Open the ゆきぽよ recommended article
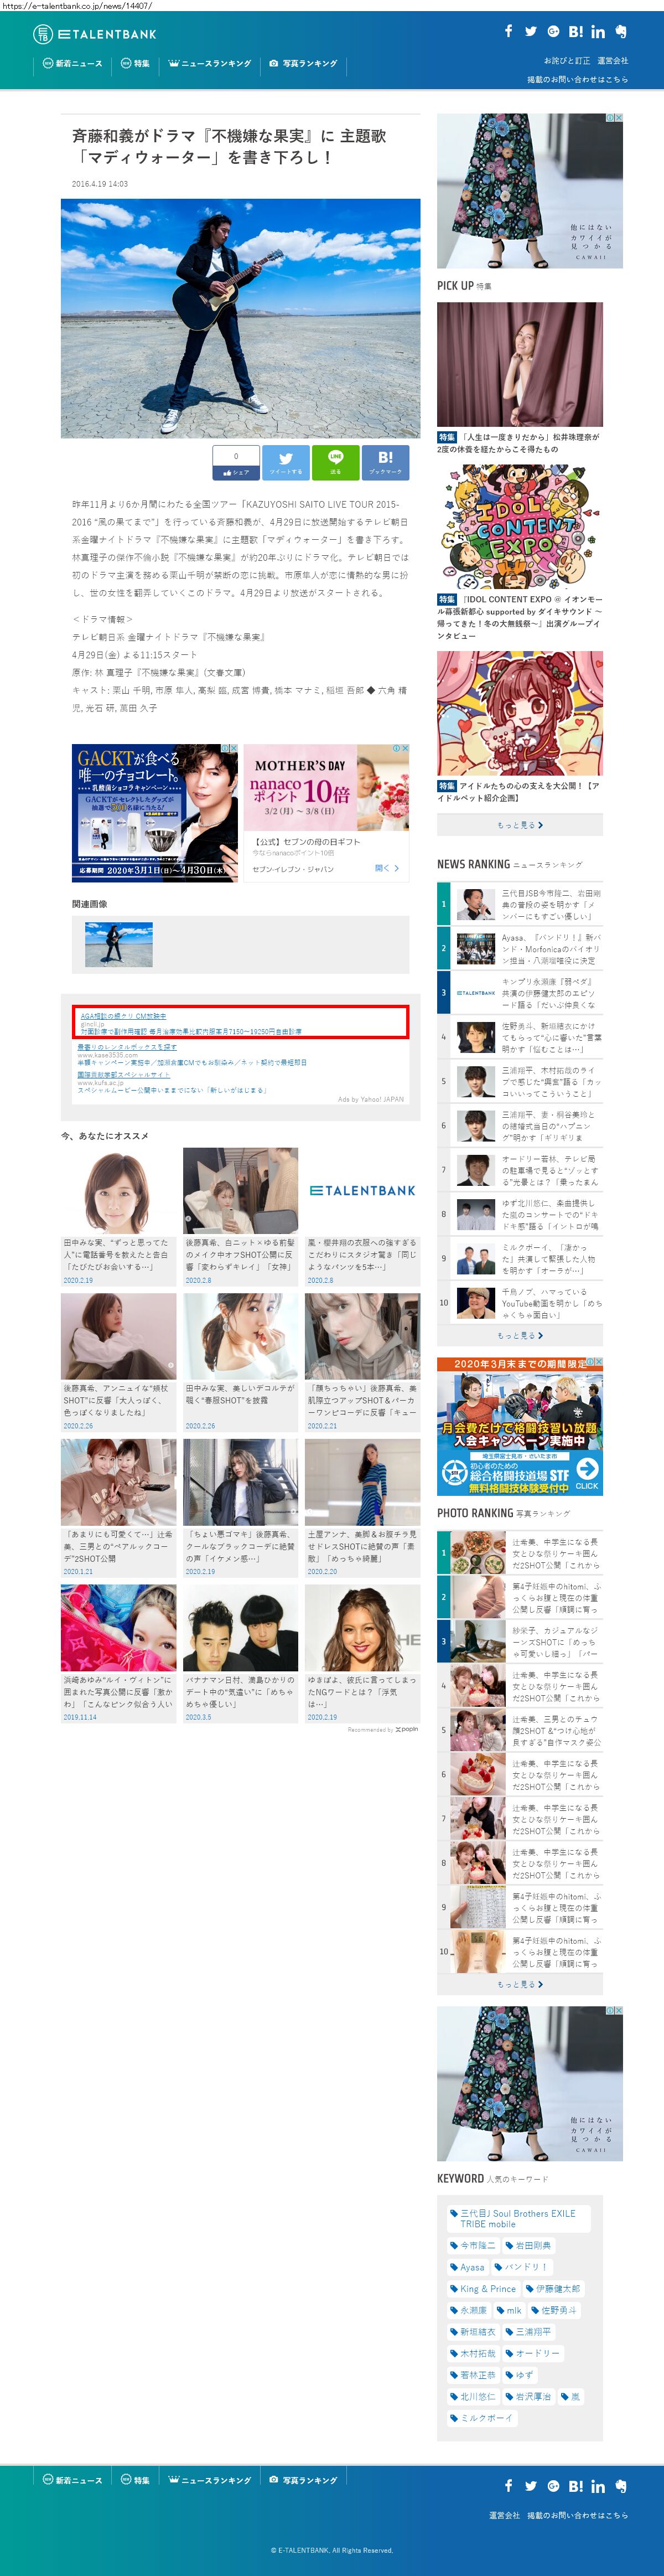The image size is (664, 2576). pyautogui.click(x=362, y=1653)
